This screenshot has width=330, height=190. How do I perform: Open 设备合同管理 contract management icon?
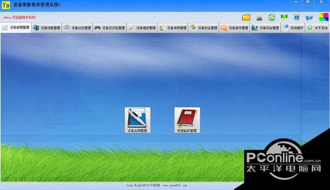tap(138, 120)
